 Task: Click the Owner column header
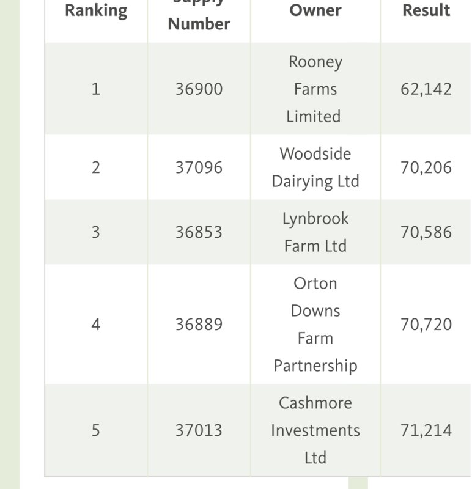tap(315, 11)
